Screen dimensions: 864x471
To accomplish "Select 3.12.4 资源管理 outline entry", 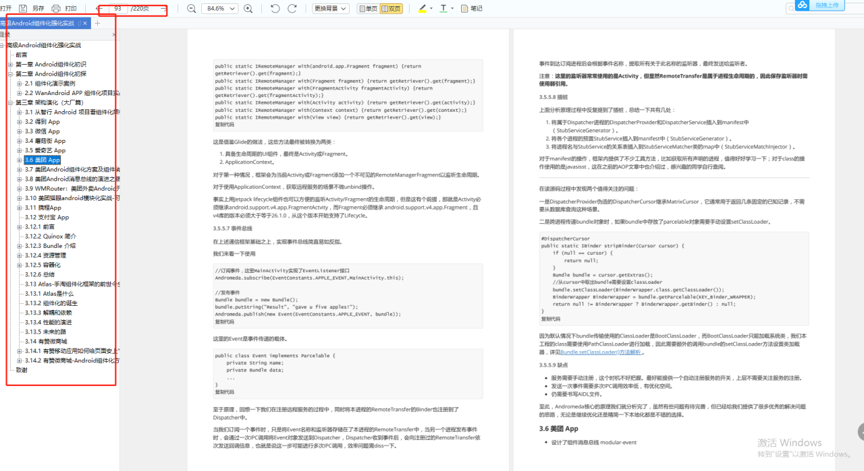I will [45, 255].
